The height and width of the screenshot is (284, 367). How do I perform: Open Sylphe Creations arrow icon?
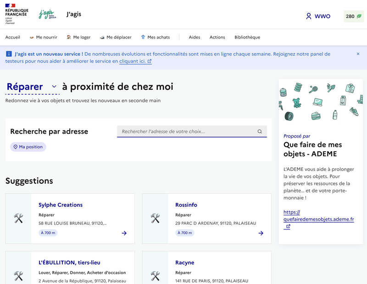coord(124,233)
